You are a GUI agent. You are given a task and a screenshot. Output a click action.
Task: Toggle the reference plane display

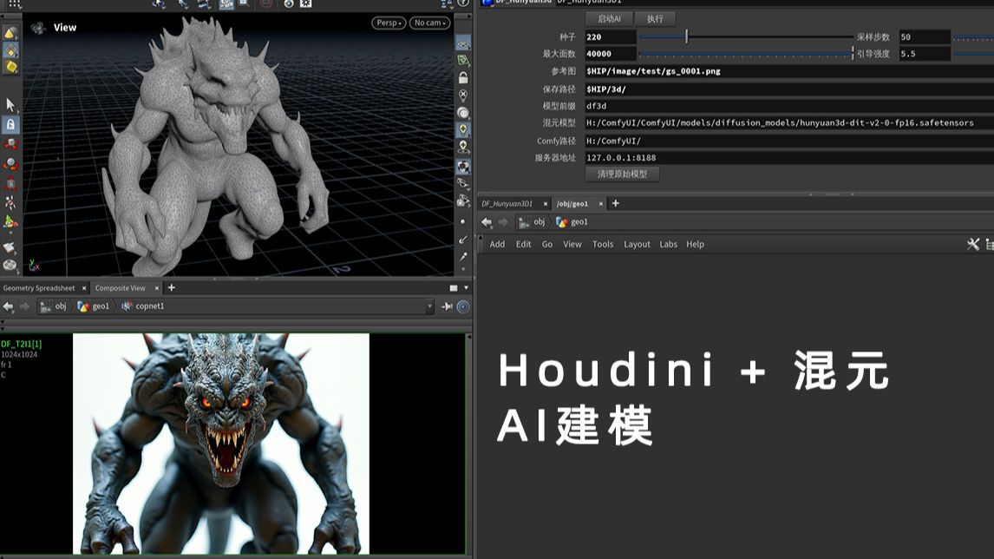point(463,43)
